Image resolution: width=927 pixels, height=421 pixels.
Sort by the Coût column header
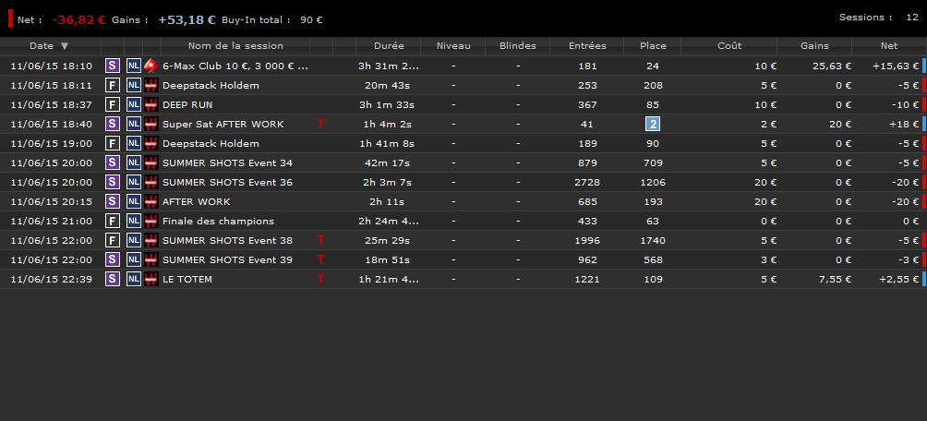click(728, 45)
